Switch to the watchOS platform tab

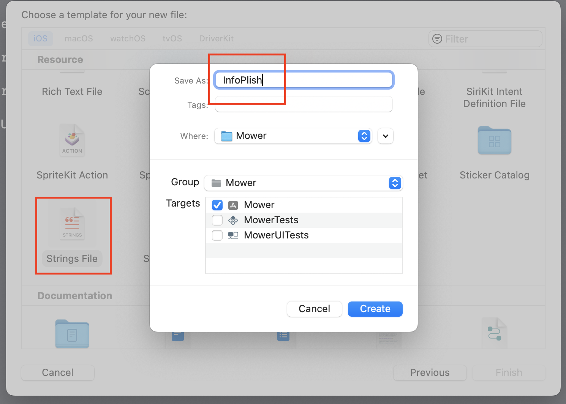click(x=128, y=39)
